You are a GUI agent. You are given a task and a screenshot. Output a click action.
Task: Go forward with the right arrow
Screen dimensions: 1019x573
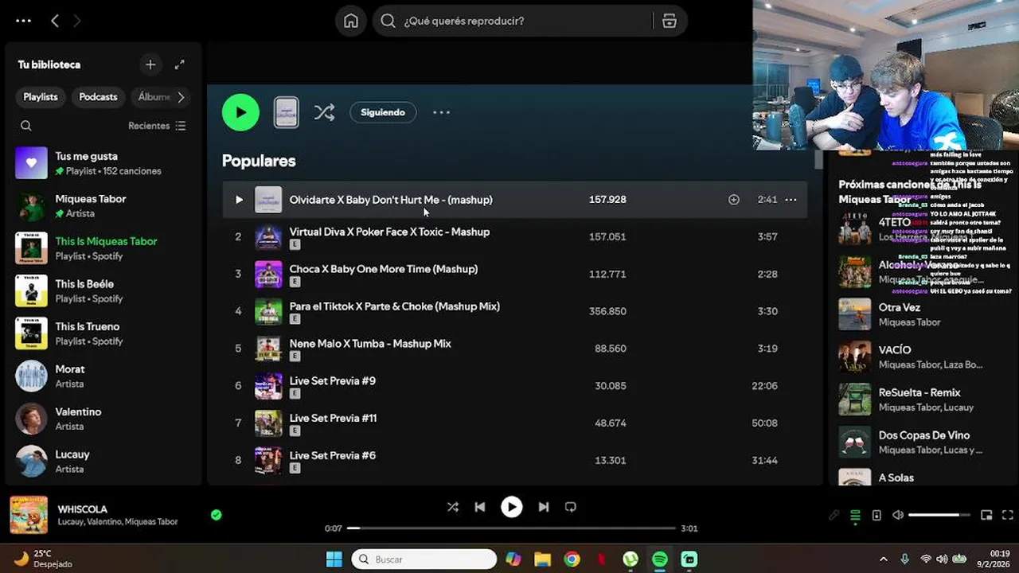[x=77, y=21]
